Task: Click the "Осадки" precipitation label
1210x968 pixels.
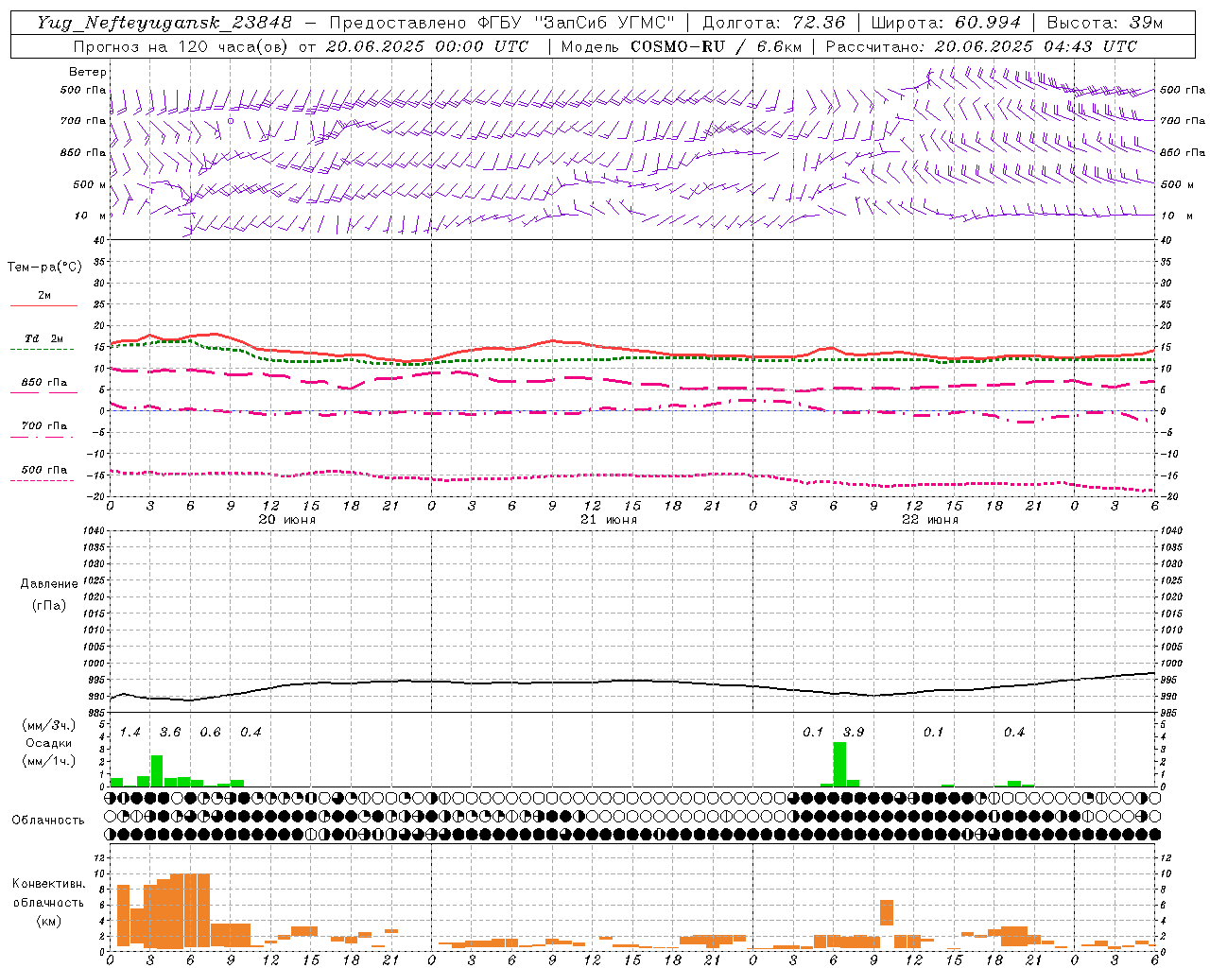Action: pyautogui.click(x=49, y=743)
